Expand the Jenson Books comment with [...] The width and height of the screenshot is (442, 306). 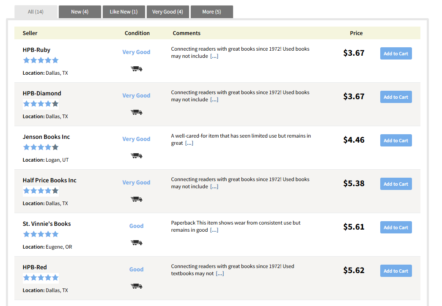coord(189,143)
